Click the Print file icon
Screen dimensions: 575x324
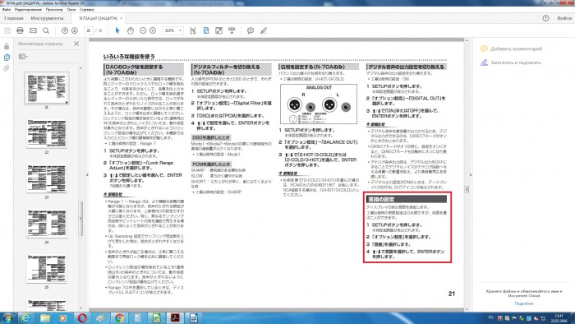click(x=21, y=30)
